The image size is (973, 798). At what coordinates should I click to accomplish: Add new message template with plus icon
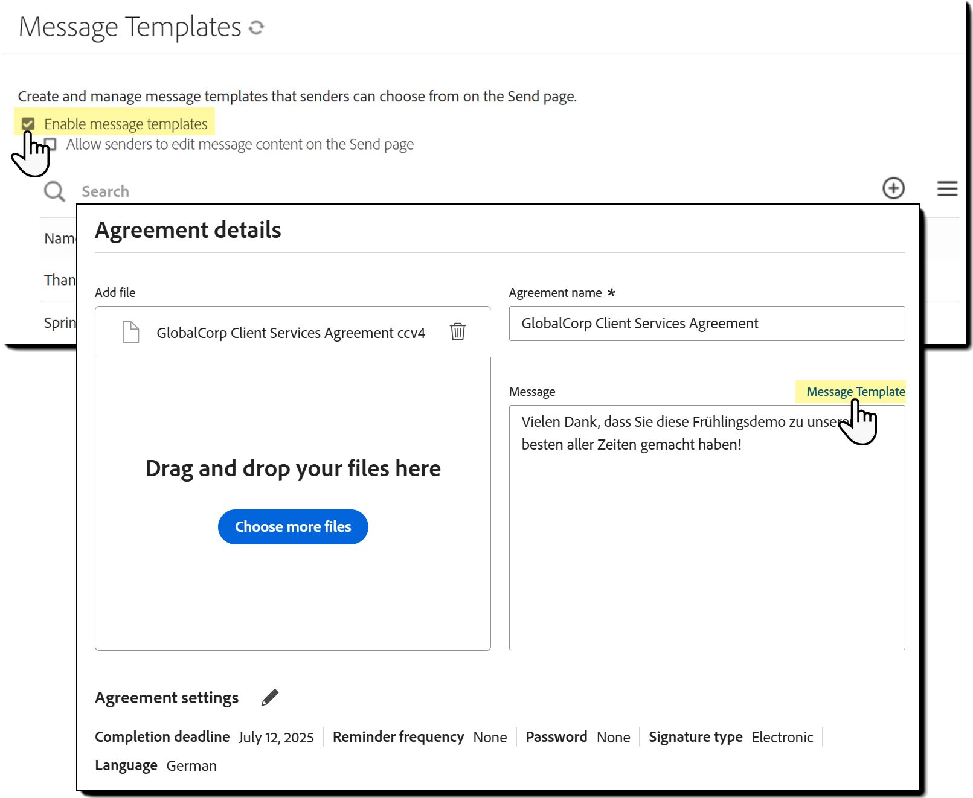pos(893,188)
